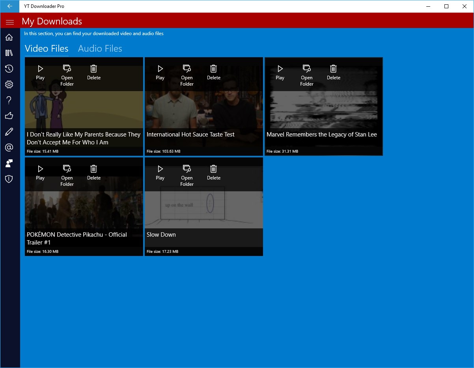Delete Marvel Remembers the Legacy of Stan Lee

click(334, 73)
